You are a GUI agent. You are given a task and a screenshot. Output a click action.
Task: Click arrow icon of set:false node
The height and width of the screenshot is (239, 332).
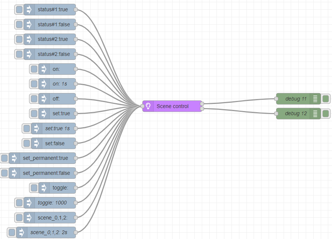pyautogui.click(x=36, y=143)
